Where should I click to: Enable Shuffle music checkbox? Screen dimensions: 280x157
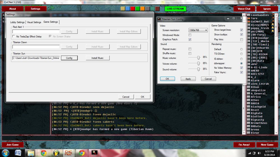coord(190,53)
